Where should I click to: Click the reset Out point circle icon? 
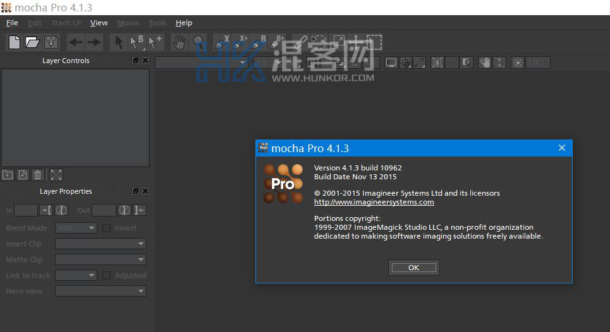tap(124, 210)
